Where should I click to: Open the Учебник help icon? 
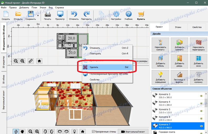point(128,15)
